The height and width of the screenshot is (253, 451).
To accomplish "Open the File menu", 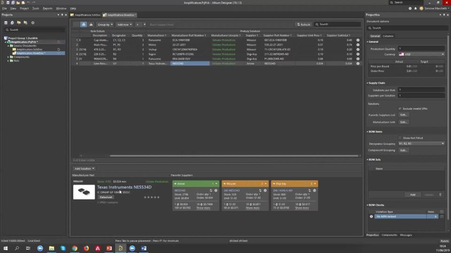I will pyautogui.click(x=4, y=8).
